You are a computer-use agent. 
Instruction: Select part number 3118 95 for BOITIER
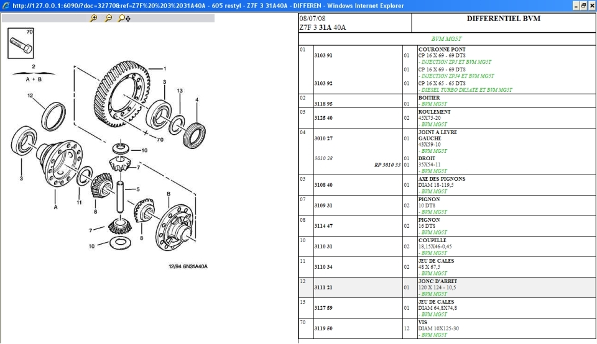point(323,104)
